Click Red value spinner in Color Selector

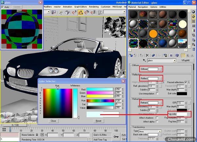click(122, 89)
